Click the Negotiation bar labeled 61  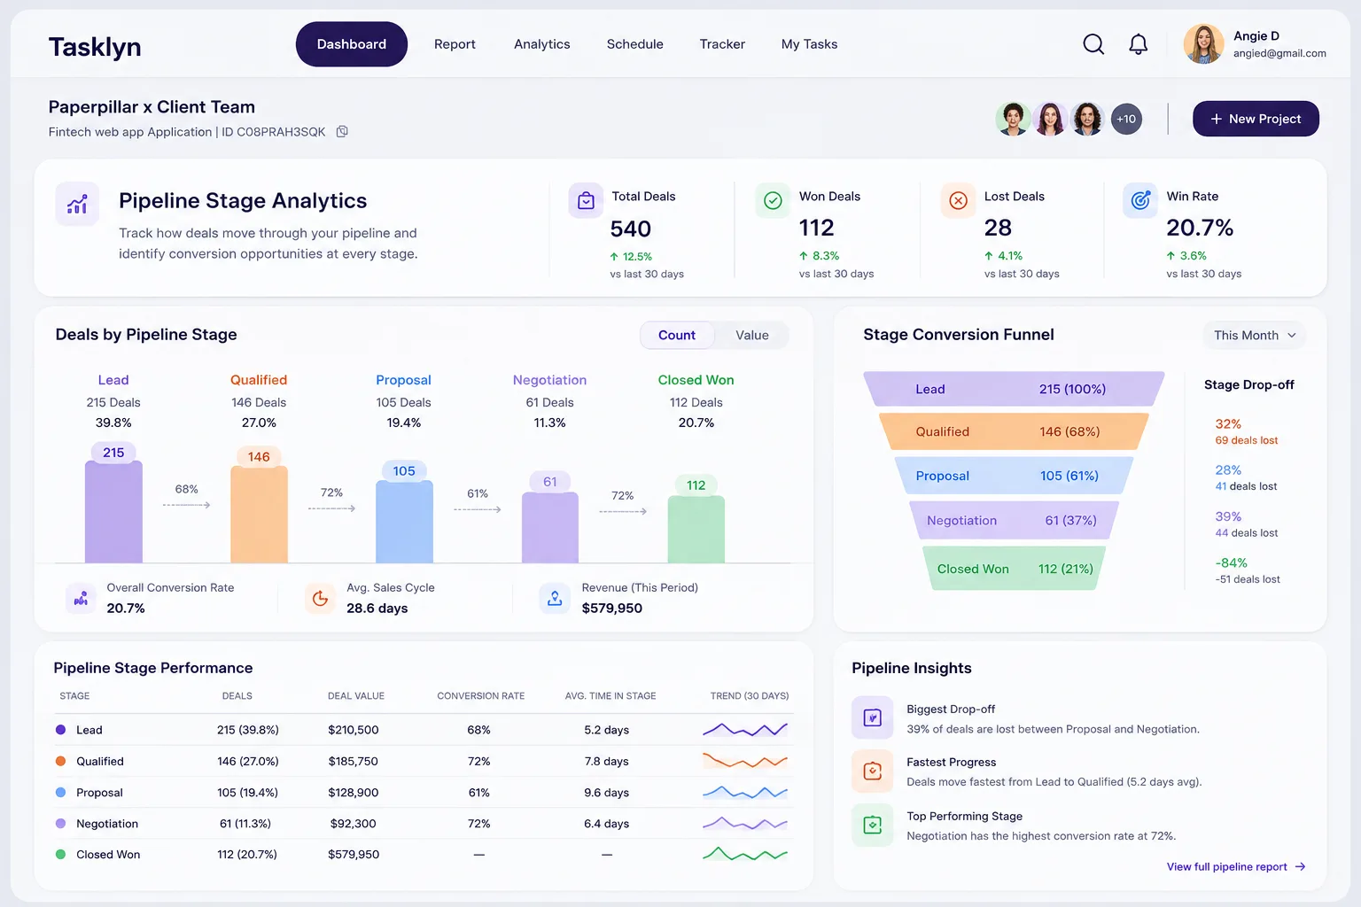[x=550, y=527]
